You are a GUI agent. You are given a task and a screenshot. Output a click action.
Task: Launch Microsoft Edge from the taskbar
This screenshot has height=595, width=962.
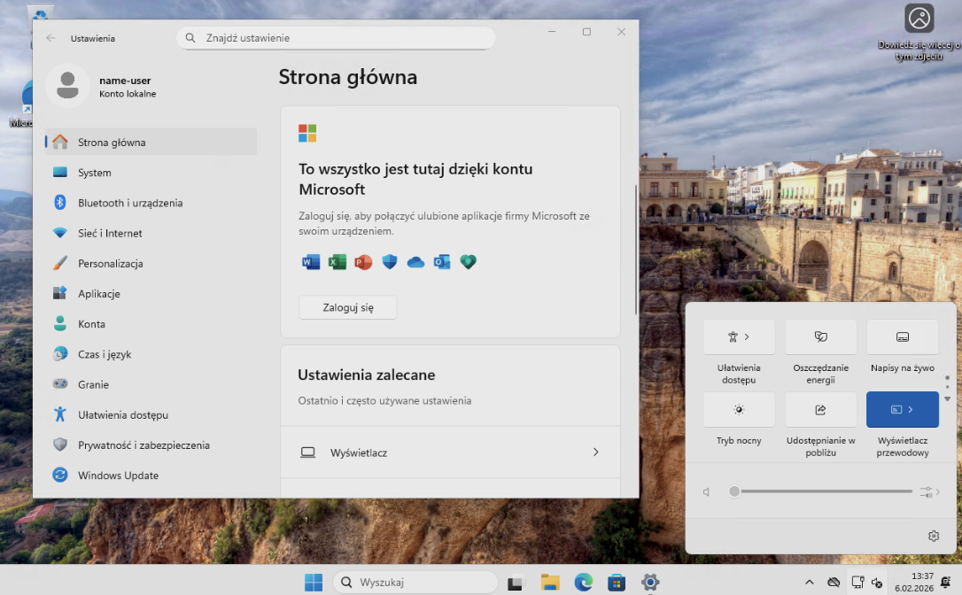(x=583, y=582)
